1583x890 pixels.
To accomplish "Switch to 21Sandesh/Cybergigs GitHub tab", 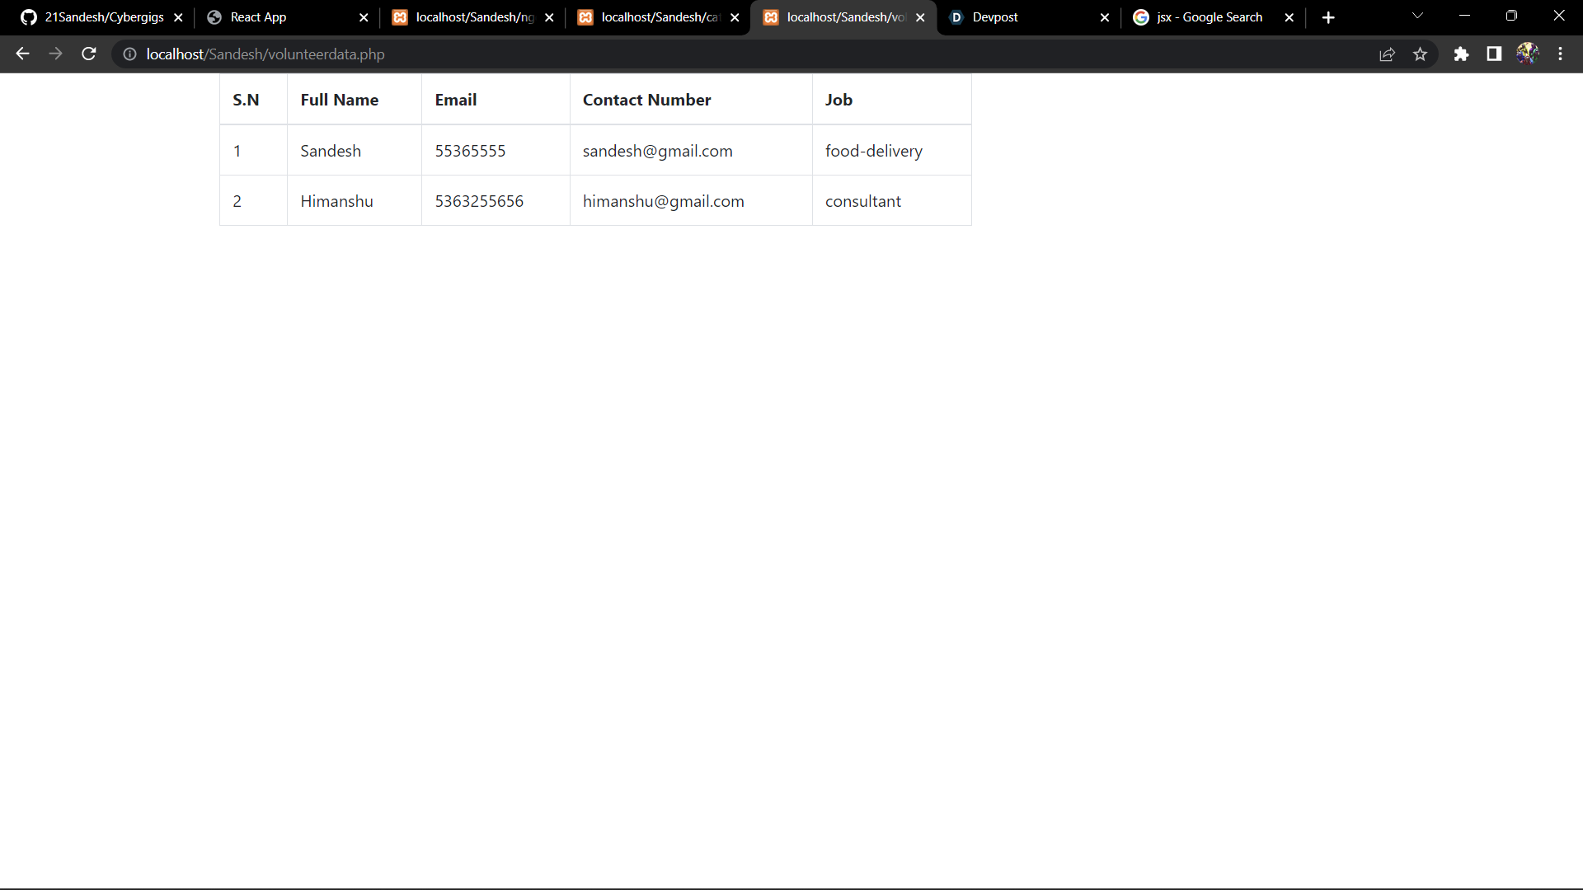I will point(95,17).
